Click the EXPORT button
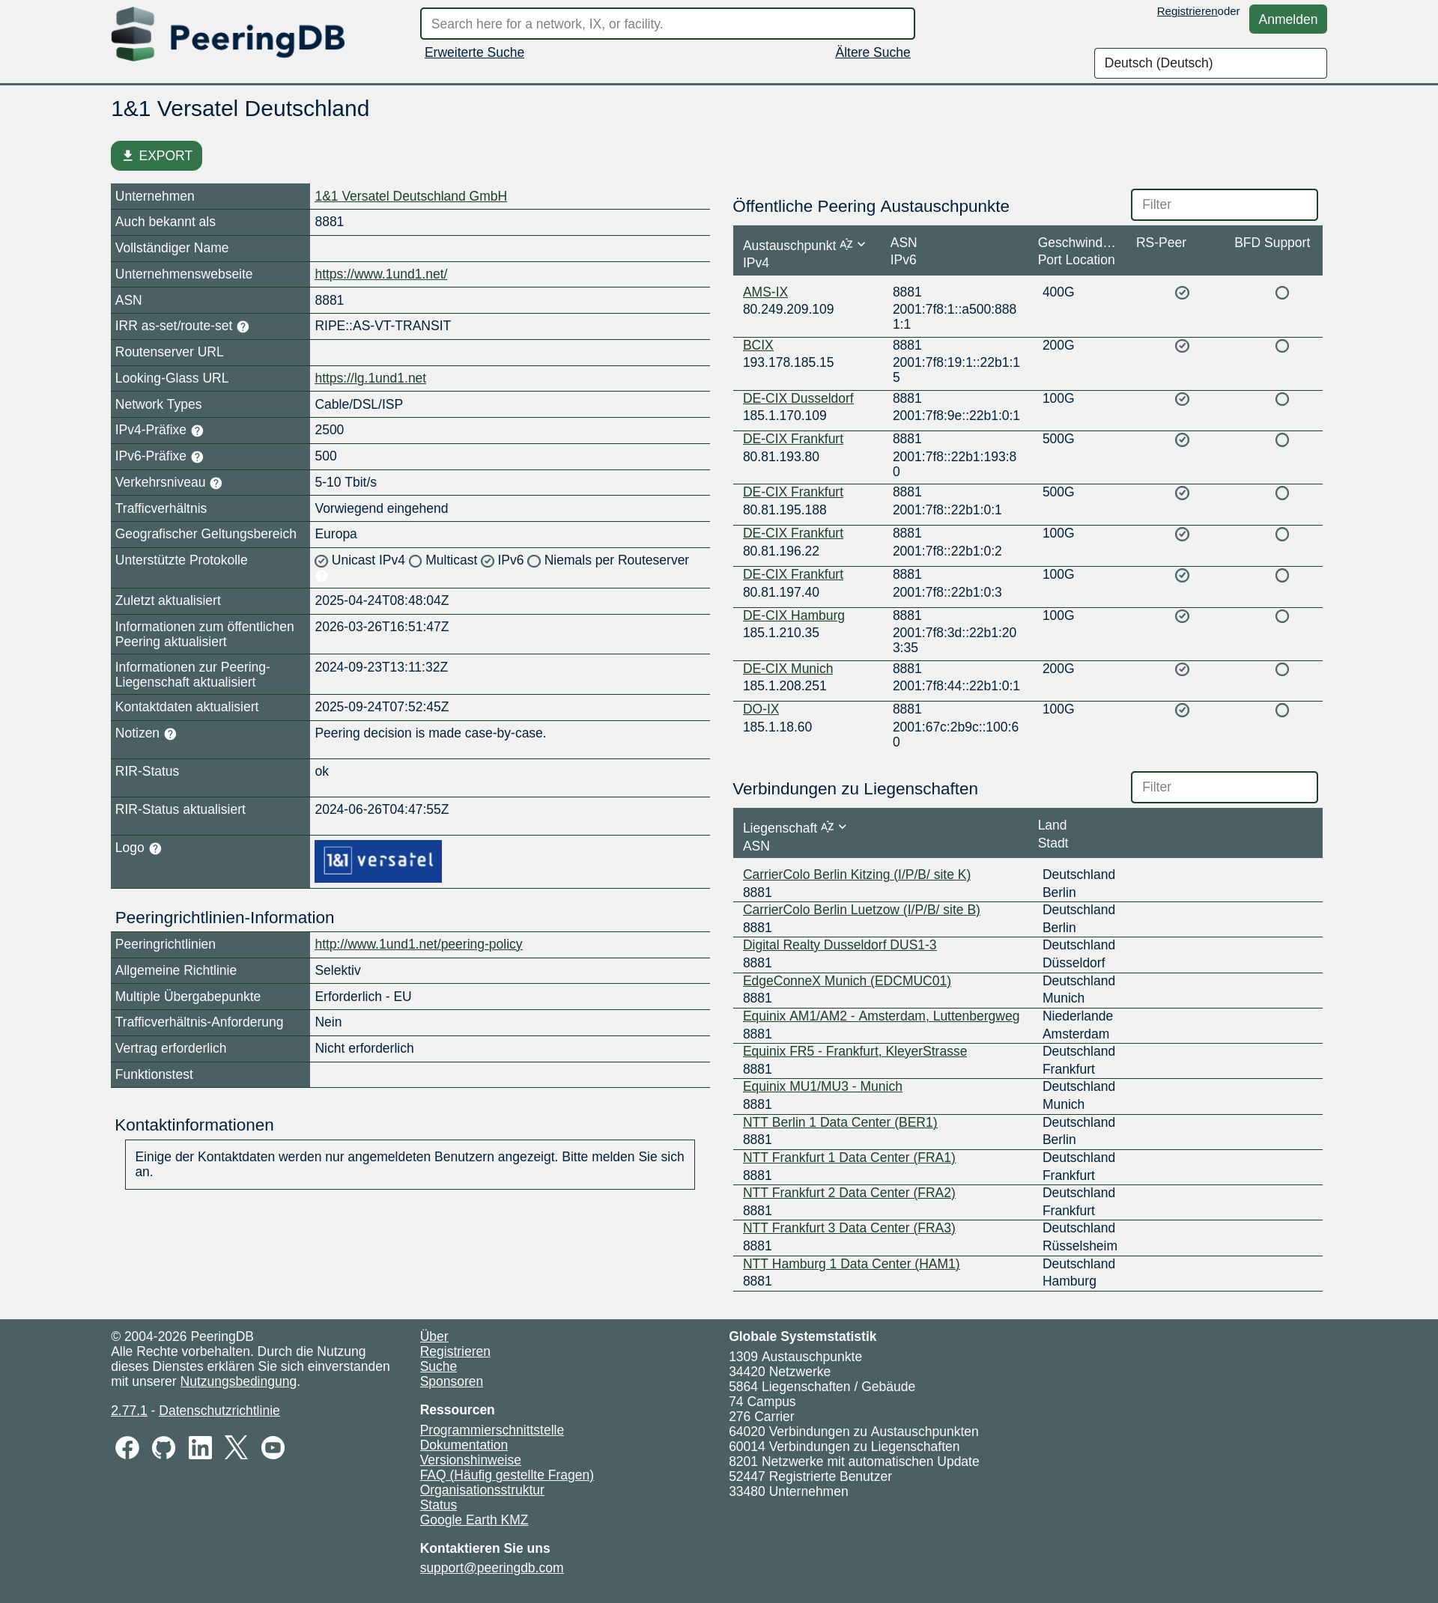Viewport: 1438px width, 1603px height. [x=156, y=156]
